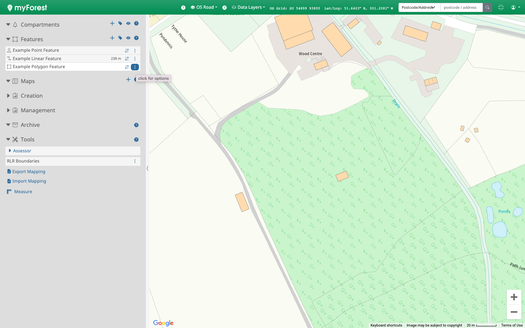
Task: Open the OS Road basemap menu
Action: point(204,7)
